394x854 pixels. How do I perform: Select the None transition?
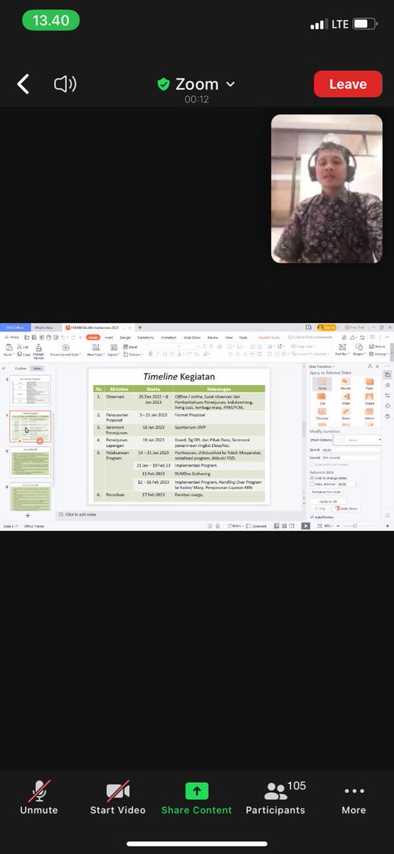[322, 384]
